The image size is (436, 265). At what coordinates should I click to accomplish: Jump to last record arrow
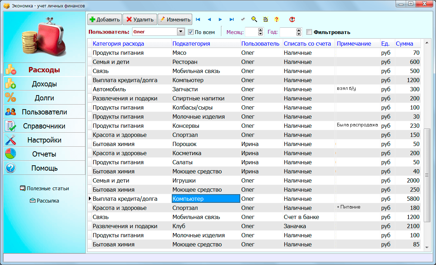(232, 20)
